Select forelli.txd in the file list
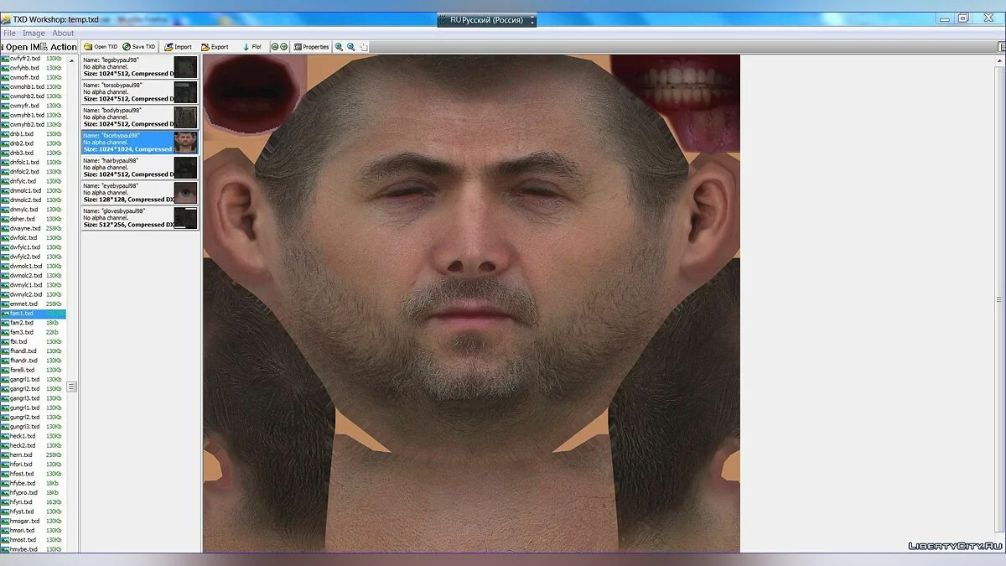The image size is (1006, 566). [34, 370]
